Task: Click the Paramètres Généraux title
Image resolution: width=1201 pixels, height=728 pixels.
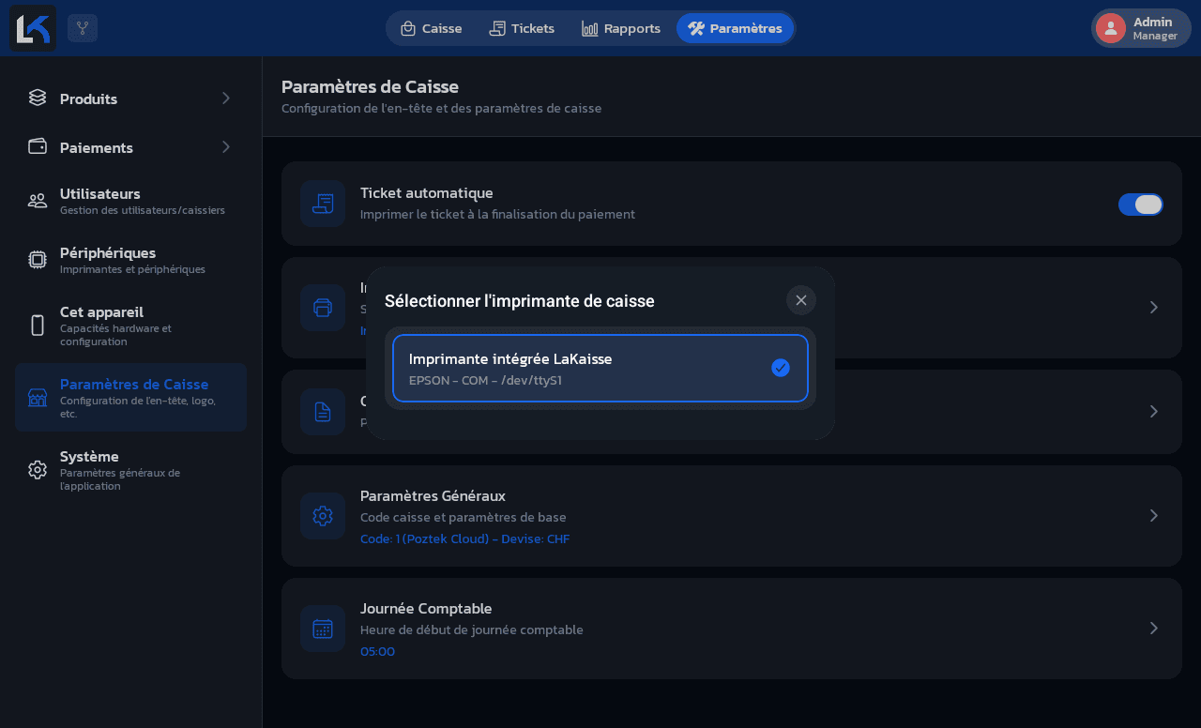Action: pyautogui.click(x=433, y=495)
